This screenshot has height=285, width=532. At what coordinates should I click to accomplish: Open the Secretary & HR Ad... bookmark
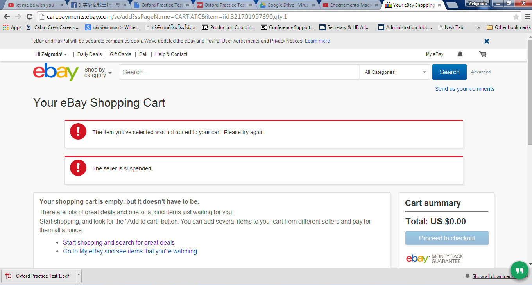(344, 27)
